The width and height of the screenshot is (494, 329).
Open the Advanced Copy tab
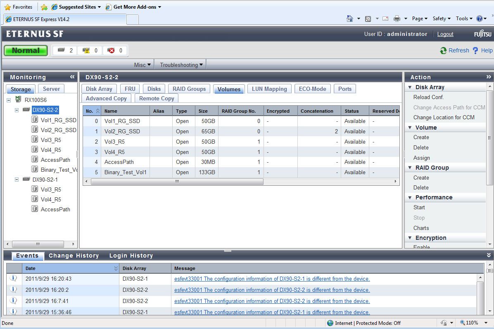(x=106, y=98)
